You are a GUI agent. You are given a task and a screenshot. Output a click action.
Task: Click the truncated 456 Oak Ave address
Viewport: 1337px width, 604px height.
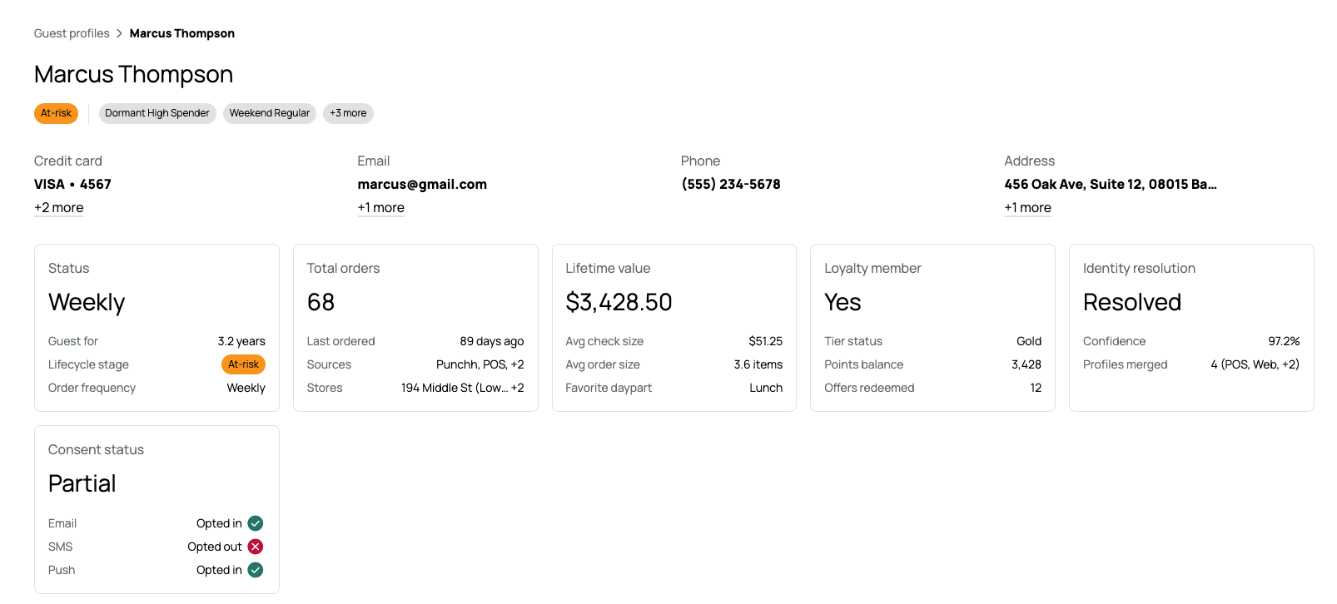pos(1111,185)
